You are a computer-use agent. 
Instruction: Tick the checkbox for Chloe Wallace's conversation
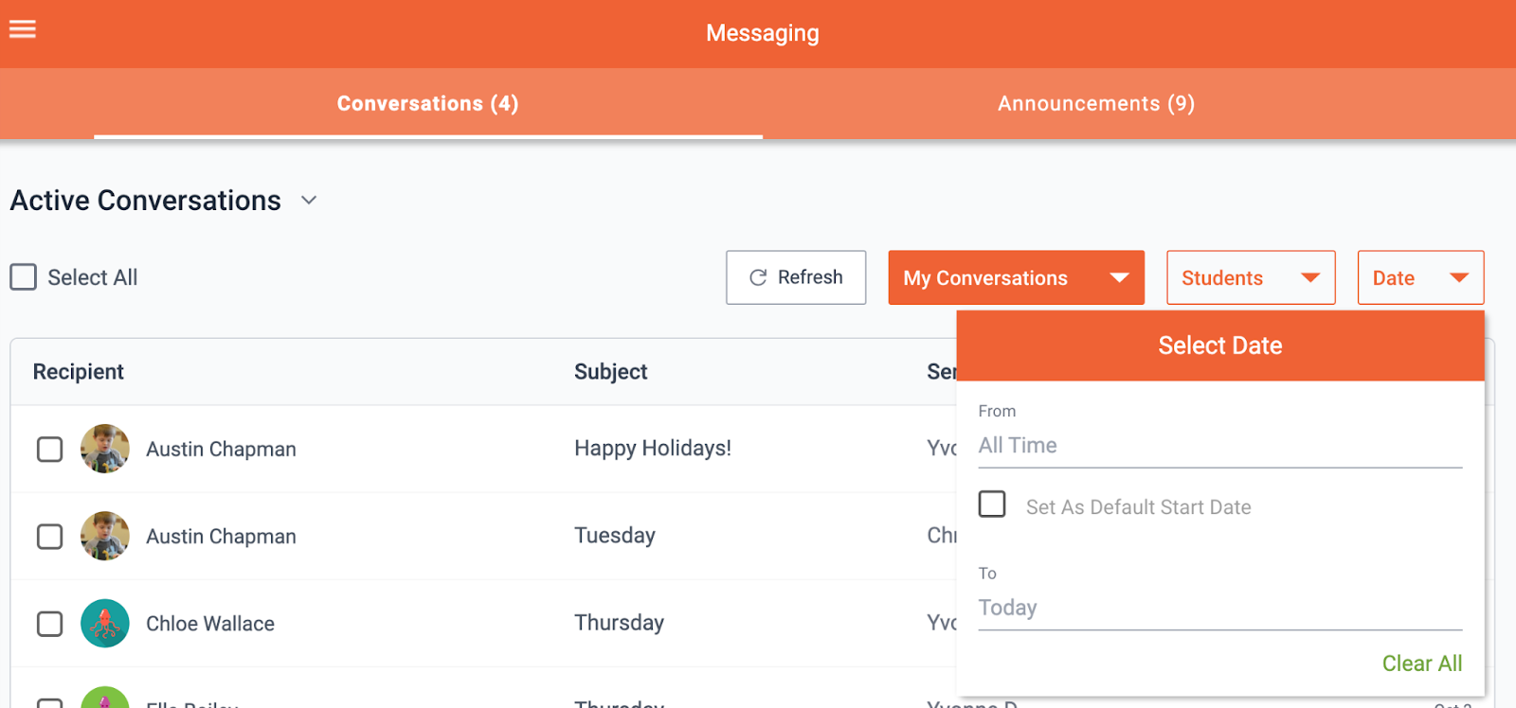[x=50, y=624]
